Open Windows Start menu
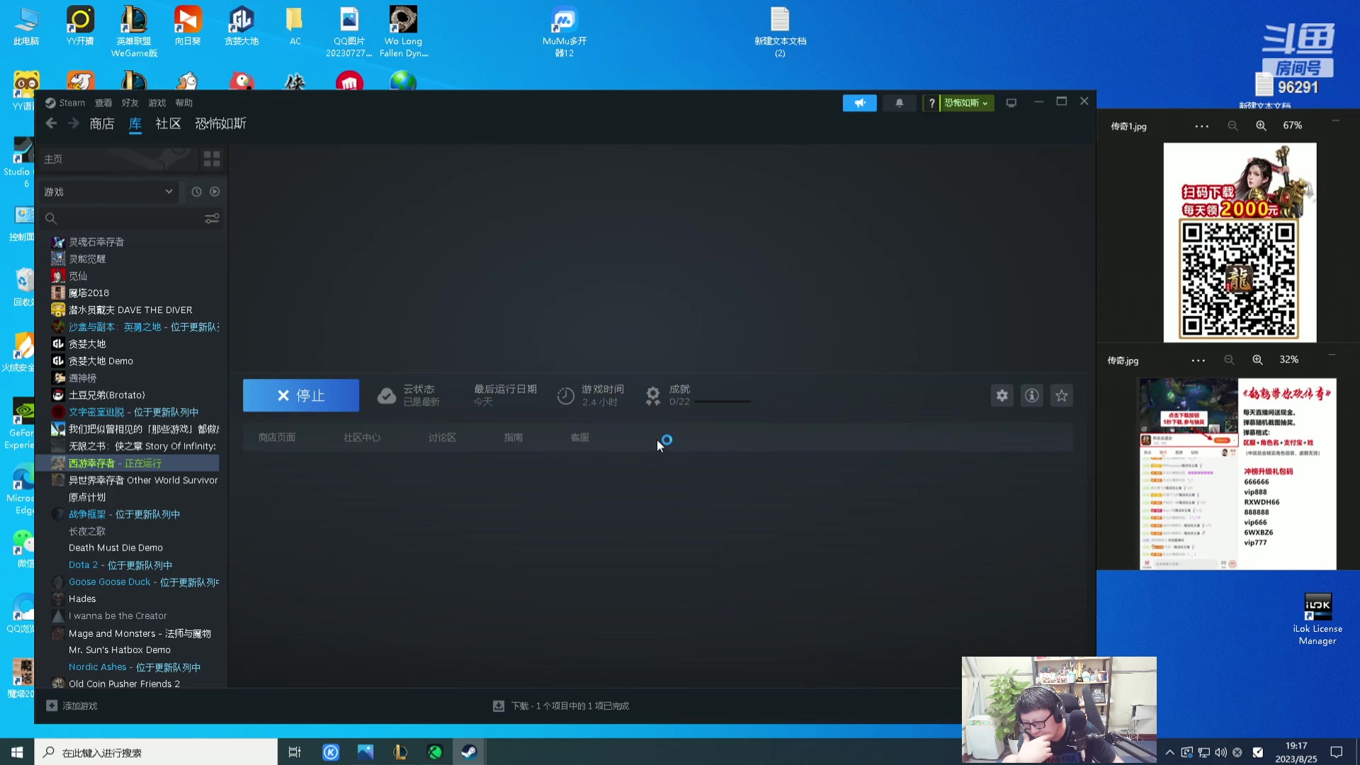This screenshot has height=765, width=1360. pyautogui.click(x=17, y=752)
